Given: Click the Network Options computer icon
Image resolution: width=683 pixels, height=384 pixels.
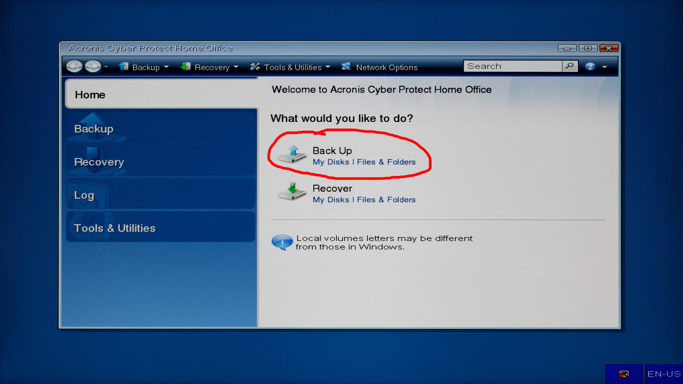Looking at the screenshot, I should (x=346, y=67).
